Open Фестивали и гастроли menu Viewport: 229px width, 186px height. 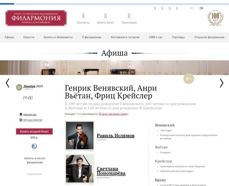125,37
